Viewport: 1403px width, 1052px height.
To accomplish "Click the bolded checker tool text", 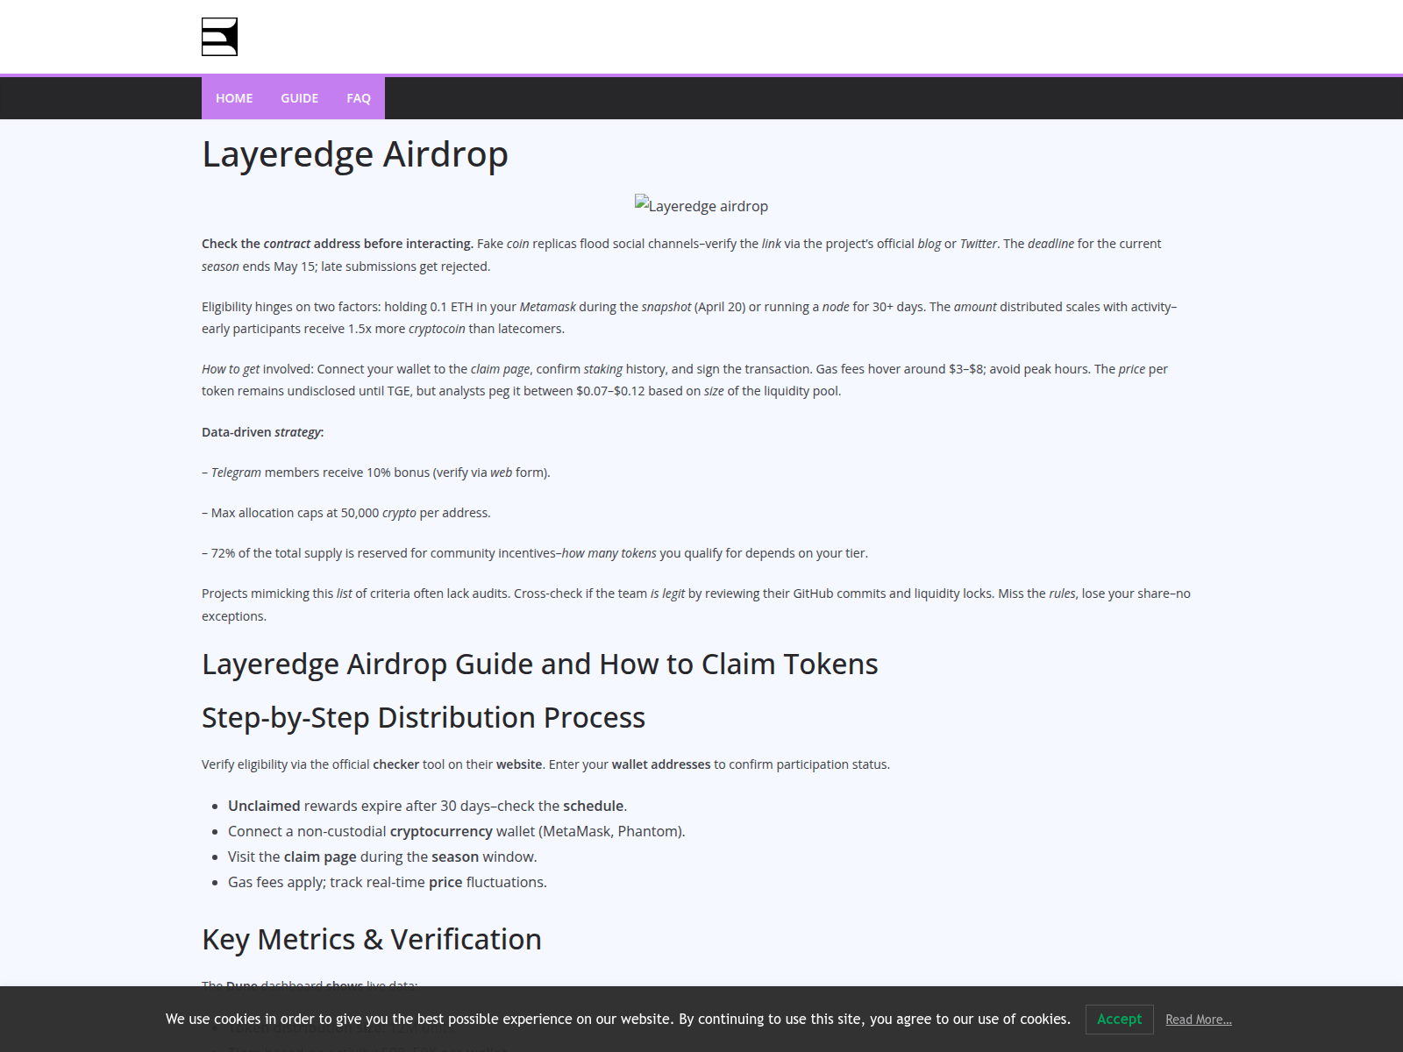I will click(x=396, y=764).
